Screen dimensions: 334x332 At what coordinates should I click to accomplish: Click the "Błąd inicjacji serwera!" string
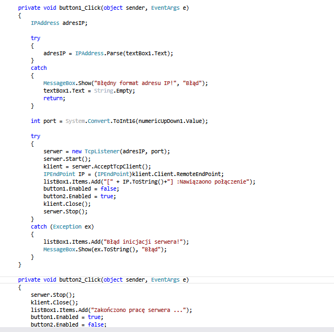(x=143, y=242)
